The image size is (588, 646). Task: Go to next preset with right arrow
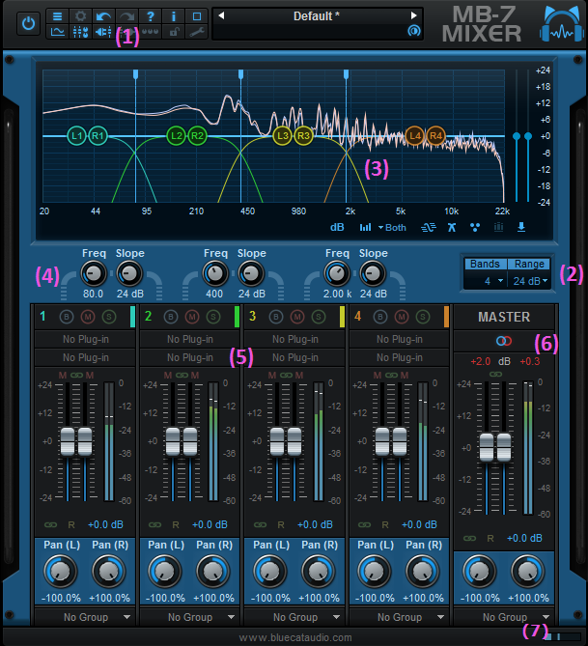[413, 15]
